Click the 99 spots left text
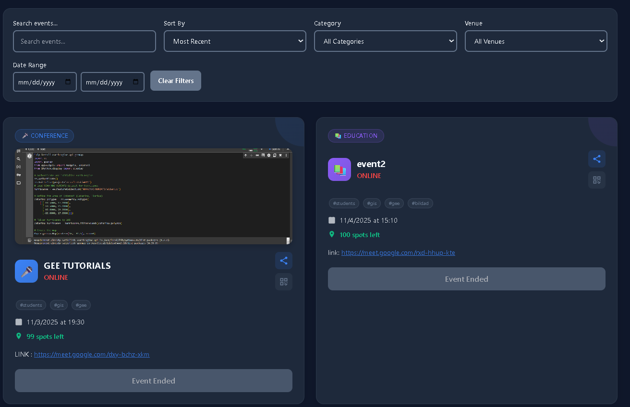Viewport: 630px width, 407px height. pyautogui.click(x=45, y=336)
